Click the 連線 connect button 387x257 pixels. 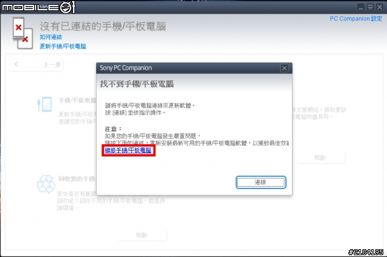point(261,182)
